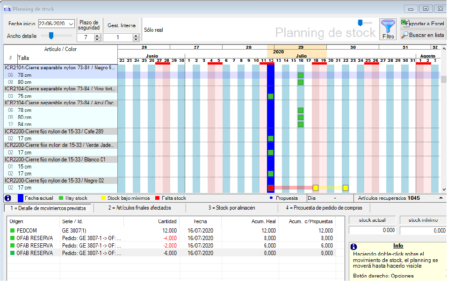
Task: Click the yellow warning square near July 18
Action: point(316,187)
